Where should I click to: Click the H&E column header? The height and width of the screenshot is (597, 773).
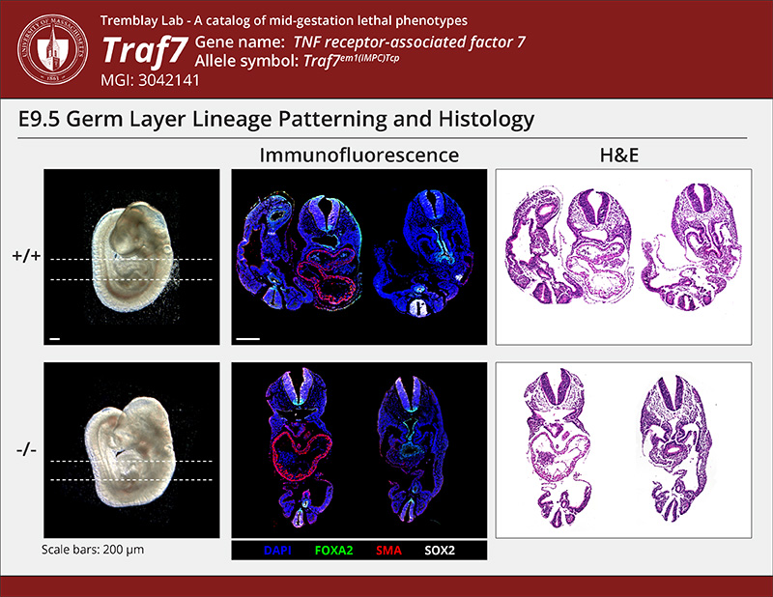(x=623, y=155)
